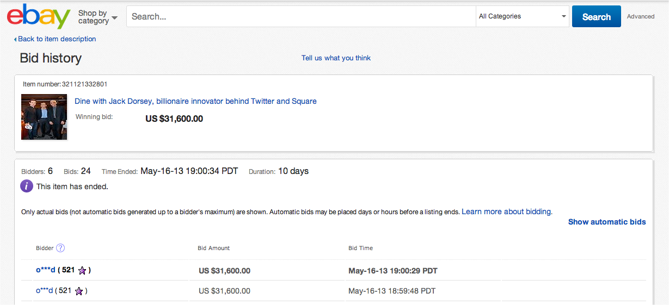Select US $31,600.00 in 18:59:48 row
This screenshot has width=669, height=305.
point(225,291)
